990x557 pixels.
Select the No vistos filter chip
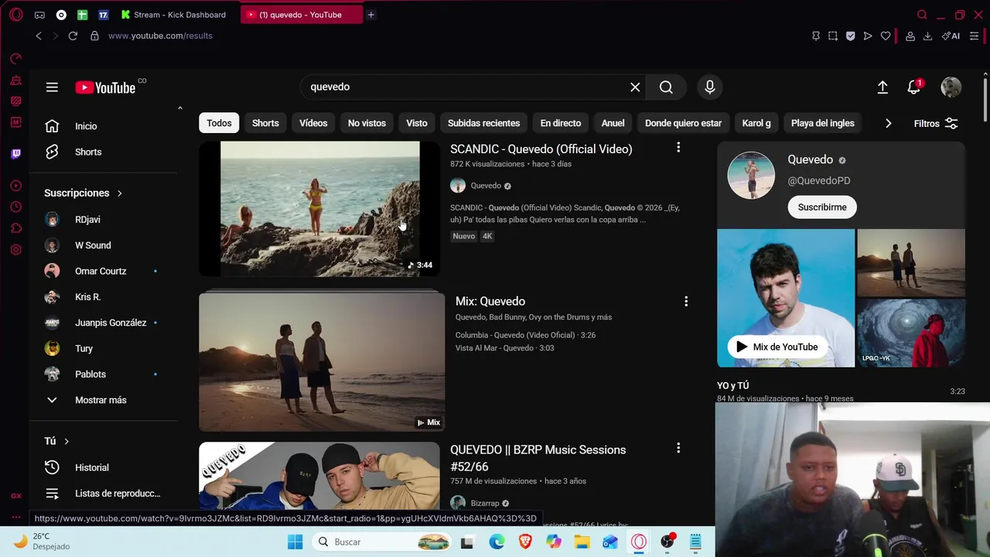coord(367,123)
